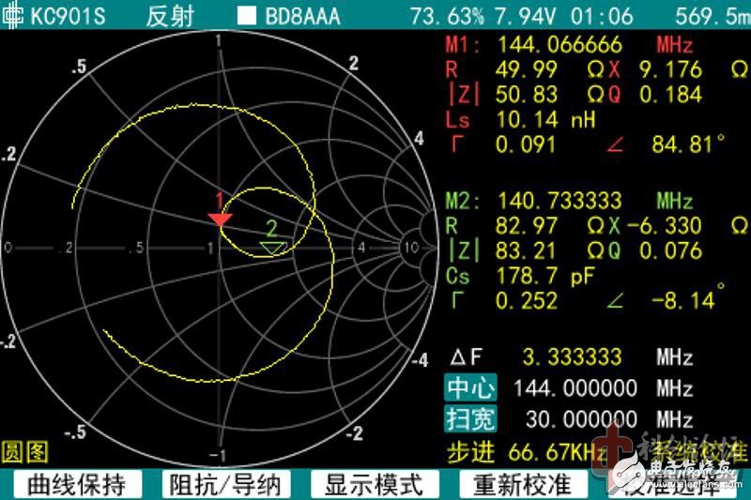Select the 中心 frequency field
This screenshot has width=751, height=500.
470,388
